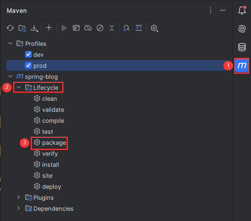Click the spring-blog project label
Viewport: 251px width, 221px height.
point(41,77)
